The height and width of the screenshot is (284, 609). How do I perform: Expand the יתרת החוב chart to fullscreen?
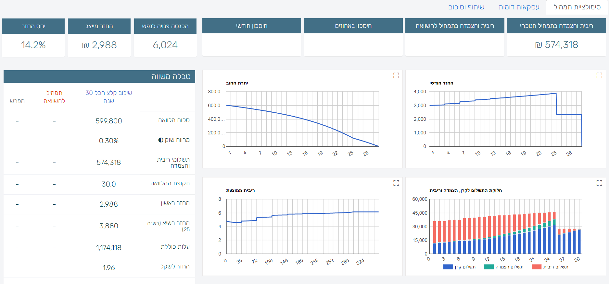point(396,75)
